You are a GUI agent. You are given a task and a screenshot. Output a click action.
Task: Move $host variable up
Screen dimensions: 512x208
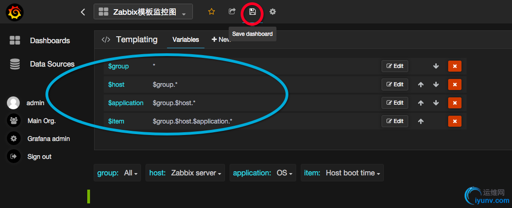(421, 84)
